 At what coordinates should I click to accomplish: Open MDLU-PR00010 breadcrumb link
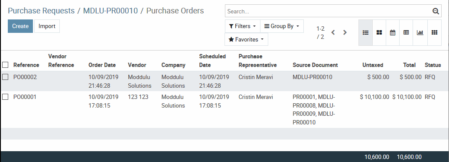coord(111,11)
